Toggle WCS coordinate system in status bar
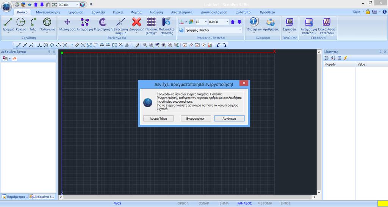Image resolution: width=388 pixels, height=207 pixels. click(x=117, y=203)
